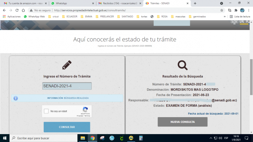Reload the page with the refresh icon
The width and height of the screenshot is (253, 142).
[x=17, y=10]
